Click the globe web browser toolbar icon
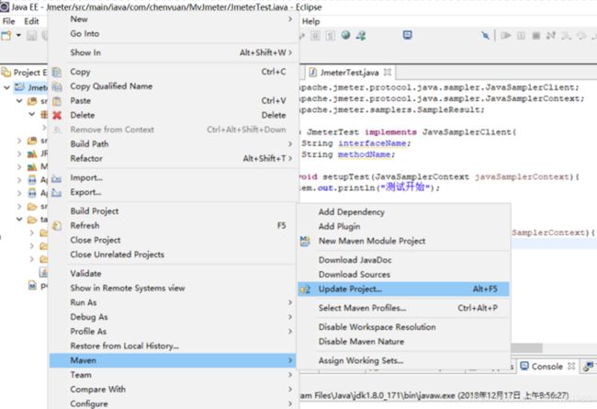 pyautogui.click(x=345, y=36)
